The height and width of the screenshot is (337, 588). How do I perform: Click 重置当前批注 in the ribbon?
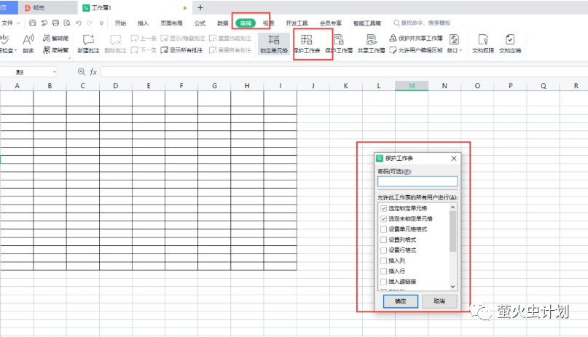tap(230, 38)
